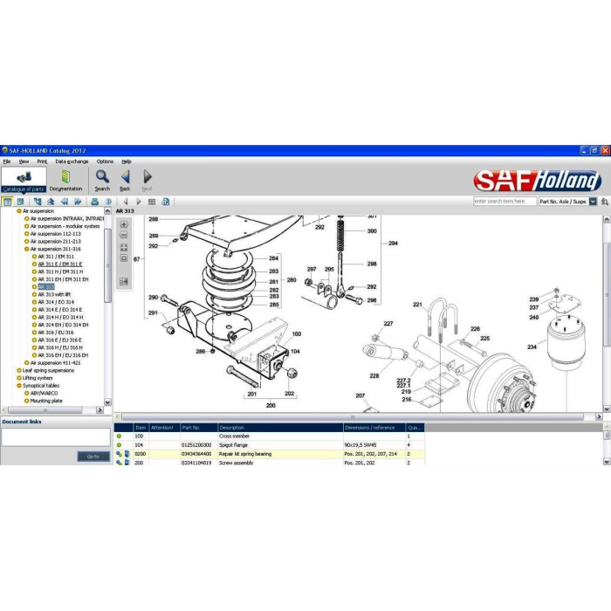The image size is (611, 611).
Task: Click the grey next page triangle
Action: pyautogui.click(x=139, y=202)
